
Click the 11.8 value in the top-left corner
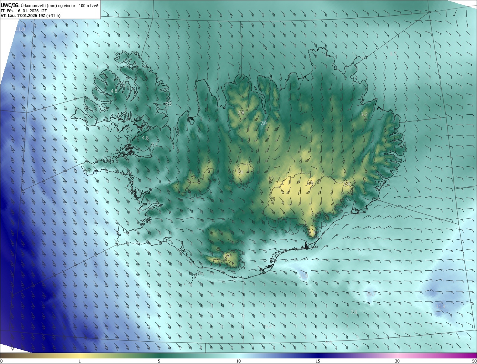pos(20,29)
